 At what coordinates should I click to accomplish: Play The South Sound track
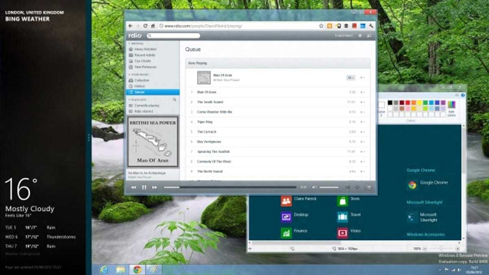coord(210,102)
